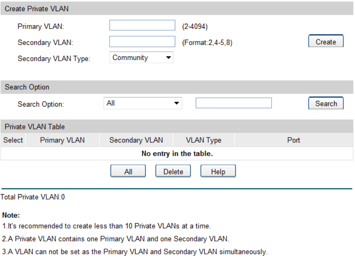This screenshot has width=355, height=266.
Task: Click the Total Private VLAN:0 text
Action: point(33,197)
